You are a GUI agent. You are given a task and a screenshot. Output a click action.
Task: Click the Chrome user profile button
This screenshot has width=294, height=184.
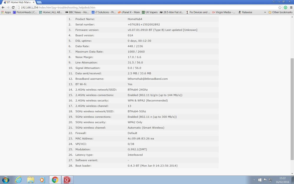[x=274, y=1]
